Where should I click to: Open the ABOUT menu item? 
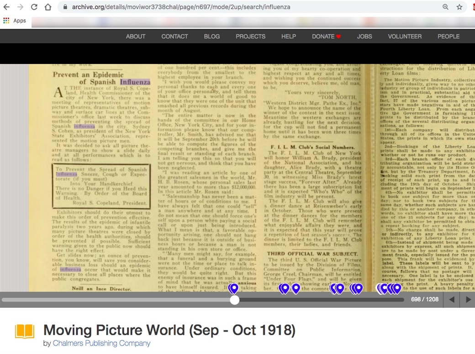(135, 37)
